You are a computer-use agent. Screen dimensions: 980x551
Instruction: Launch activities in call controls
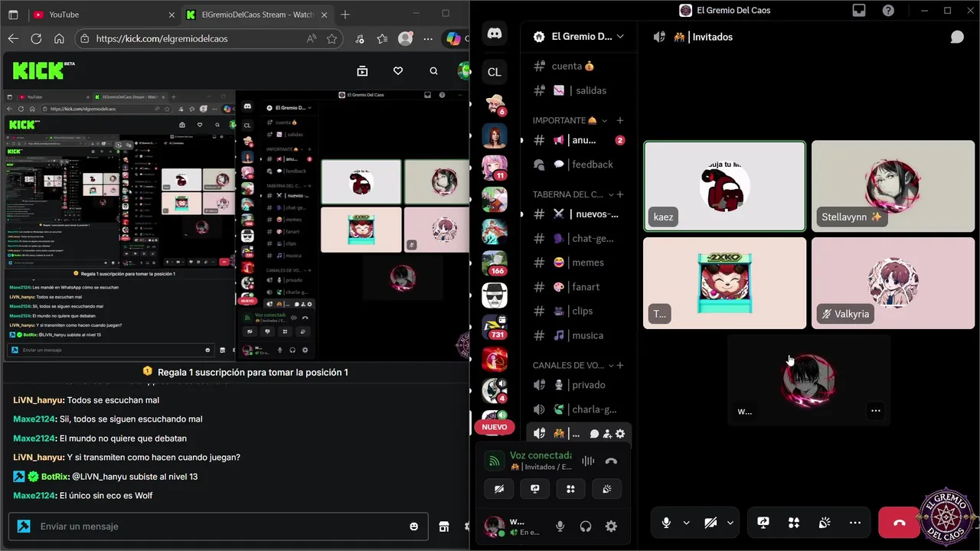pos(794,523)
